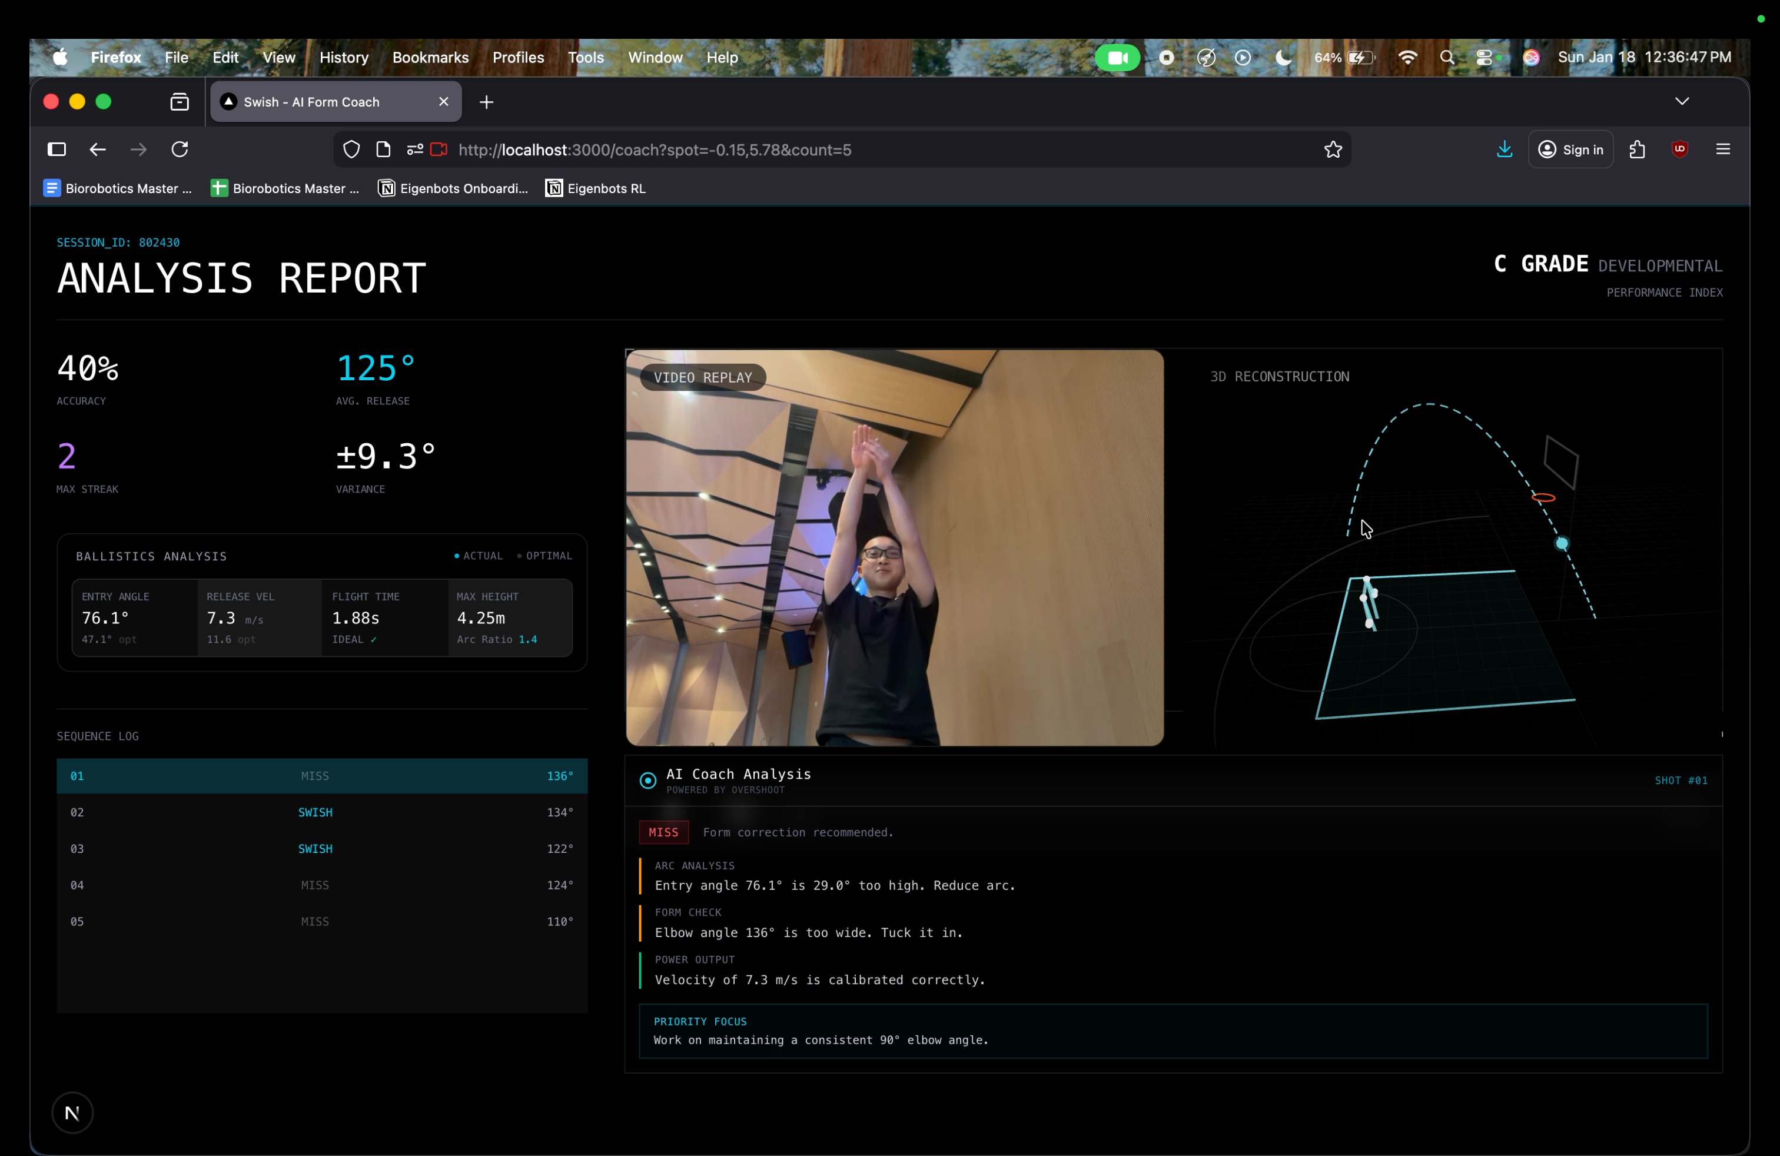This screenshot has height=1156, width=1780.
Task: Open the Firefox downloads icon
Action: click(x=1505, y=150)
